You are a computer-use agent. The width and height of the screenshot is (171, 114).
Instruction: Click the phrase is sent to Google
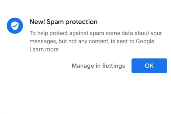point(133,41)
